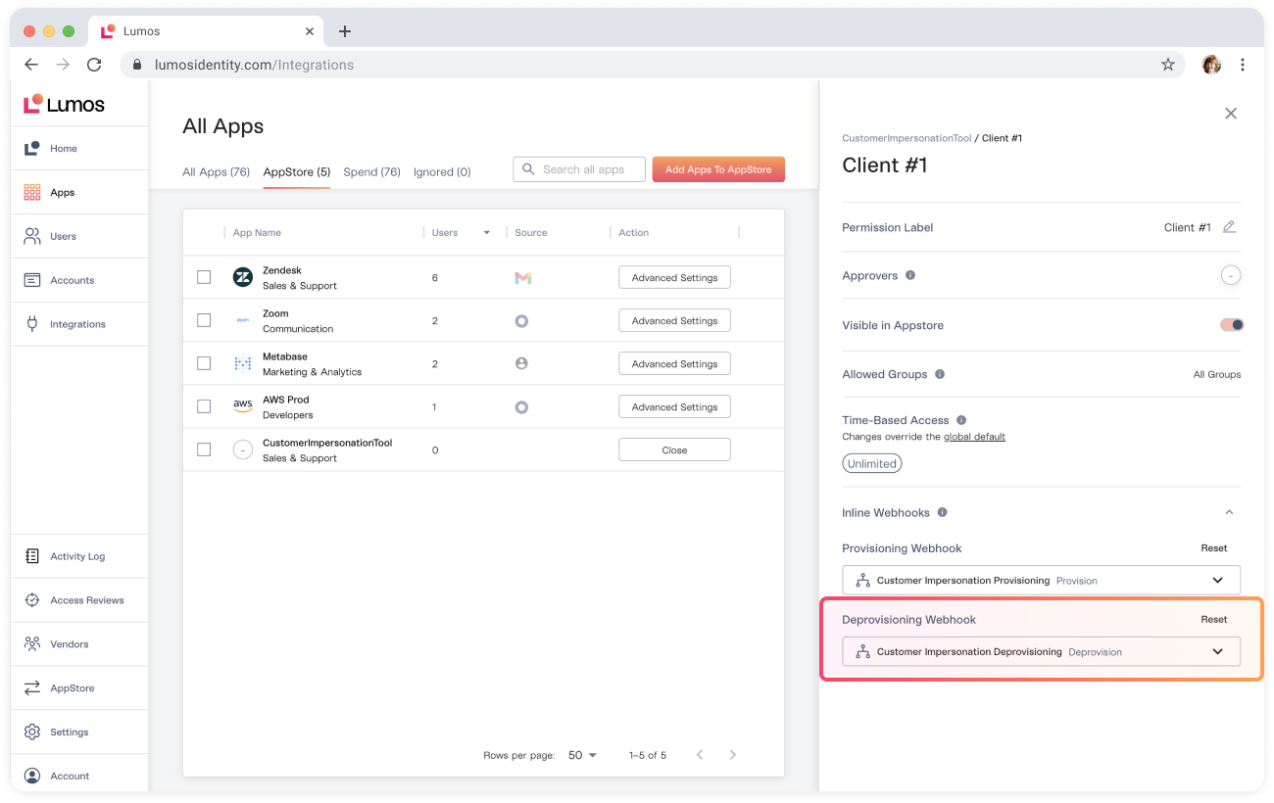Screen dimensions: 1274x803
Task: Click the Search all apps field
Action: pyautogui.click(x=579, y=169)
